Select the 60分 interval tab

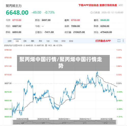point(71,41)
